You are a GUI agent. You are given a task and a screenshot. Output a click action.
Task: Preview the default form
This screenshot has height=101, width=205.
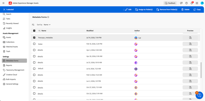coord(190,69)
